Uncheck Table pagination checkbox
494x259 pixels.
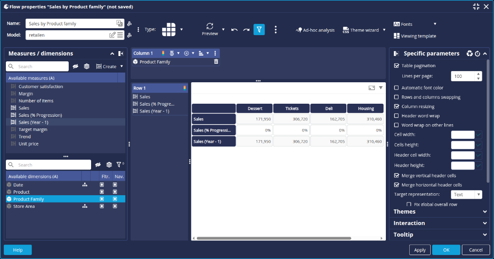coord(397,66)
